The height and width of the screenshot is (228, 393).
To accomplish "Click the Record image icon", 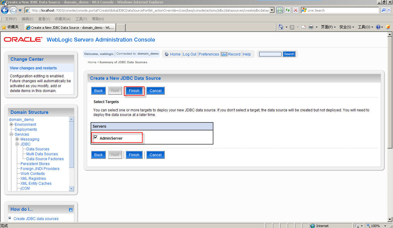I will (x=224, y=54).
